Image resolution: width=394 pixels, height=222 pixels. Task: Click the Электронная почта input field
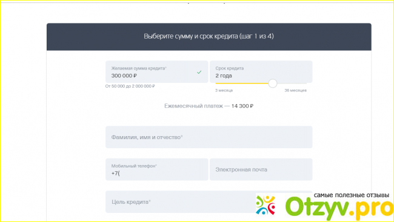(x=261, y=169)
